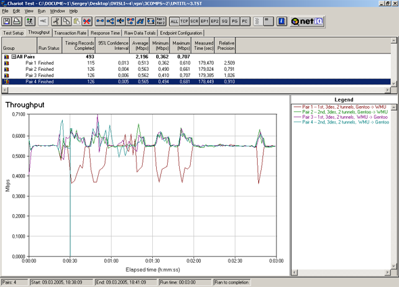This screenshot has height=287, width=399.
Task: Click the Pair 1 legend entry
Action: 340,107
